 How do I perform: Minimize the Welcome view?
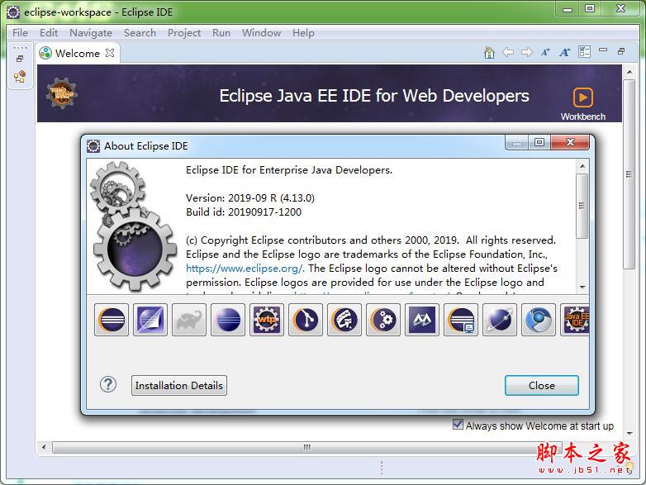603,50
